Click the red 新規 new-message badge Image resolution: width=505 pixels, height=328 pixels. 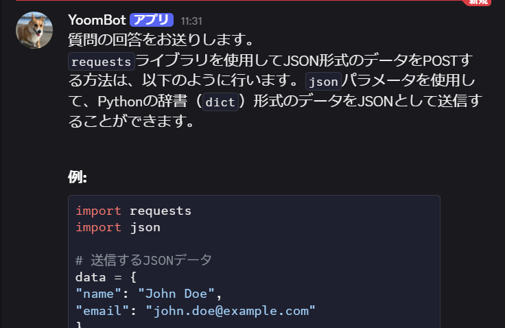pos(478,2)
